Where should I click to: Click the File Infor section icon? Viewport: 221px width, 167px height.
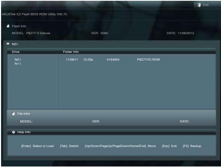click(x=14, y=114)
